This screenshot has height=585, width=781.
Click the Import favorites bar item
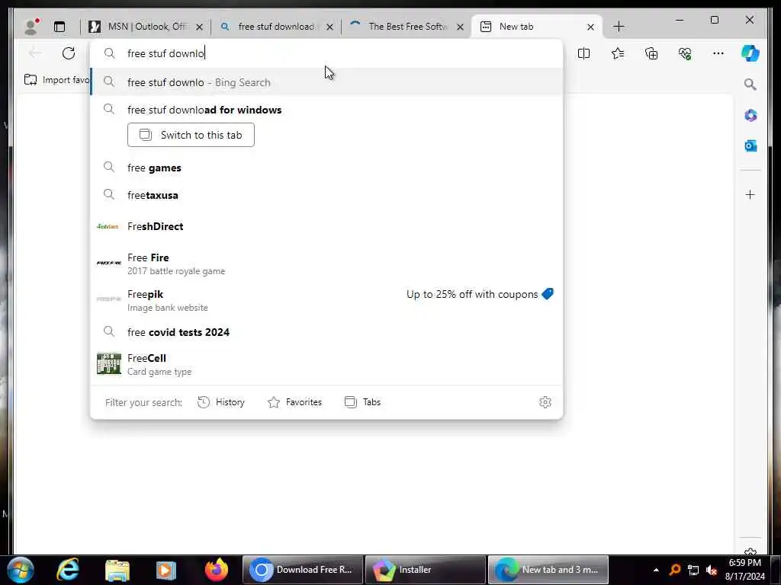[x=56, y=79]
